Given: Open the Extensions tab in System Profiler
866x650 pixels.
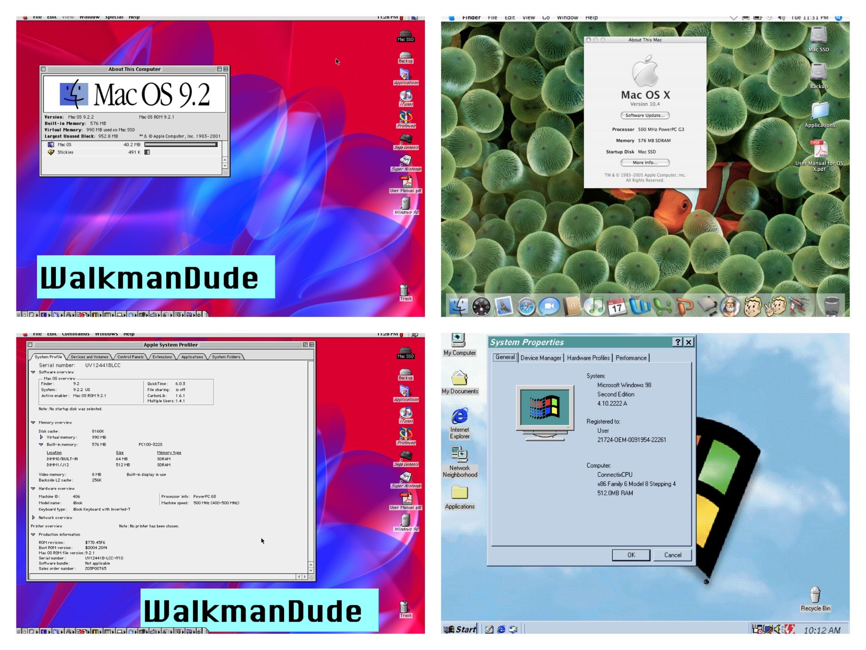Looking at the screenshot, I should [x=162, y=357].
